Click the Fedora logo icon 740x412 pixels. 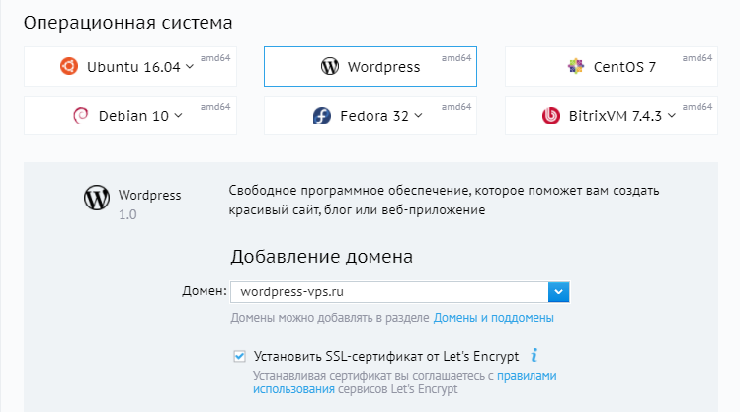[x=321, y=116]
